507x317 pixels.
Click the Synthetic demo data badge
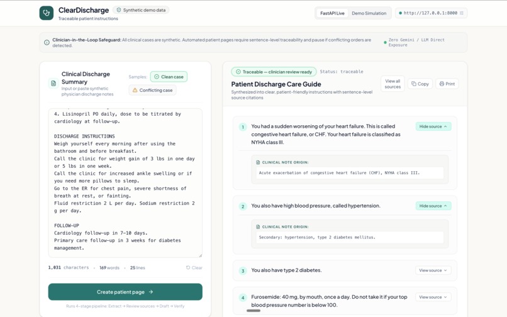coord(141,10)
